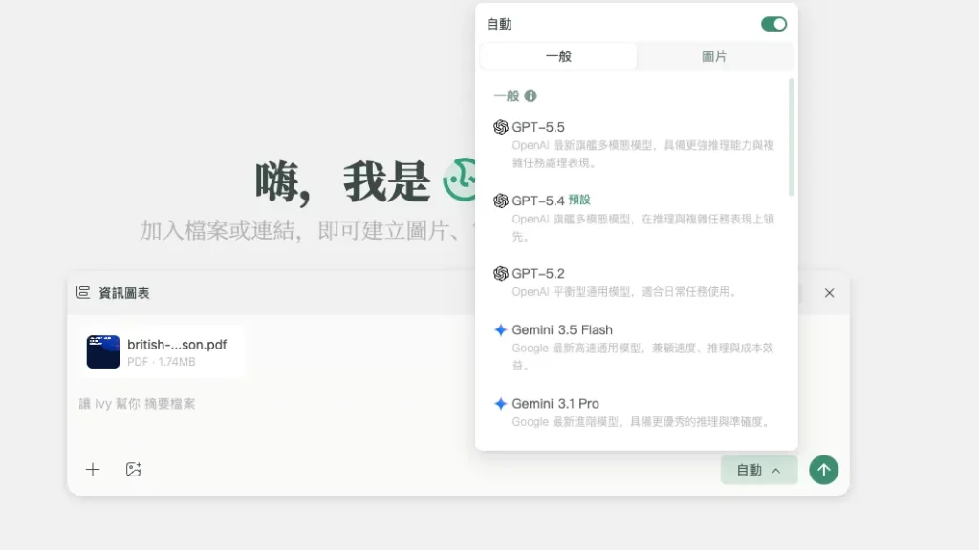
Task: Collapse the 自動 model dropdown button
Action: [758, 470]
